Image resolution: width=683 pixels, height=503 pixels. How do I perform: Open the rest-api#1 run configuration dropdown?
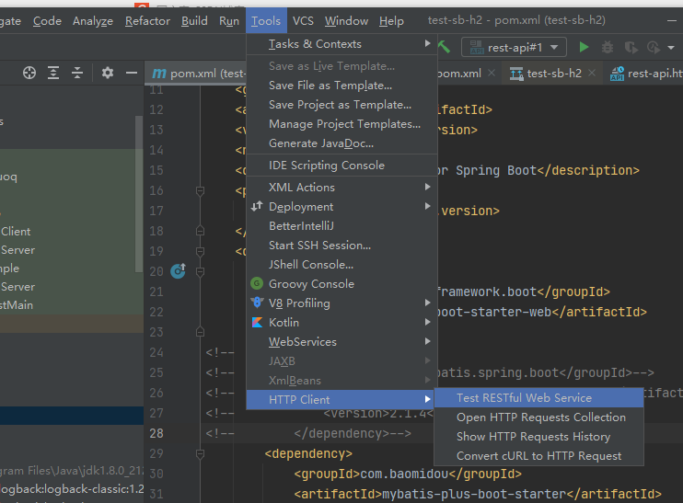[514, 47]
